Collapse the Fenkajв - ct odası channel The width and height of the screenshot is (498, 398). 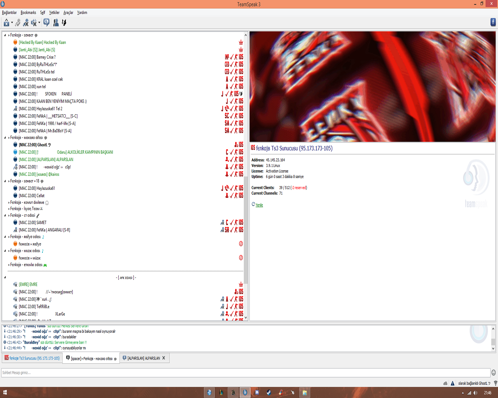[5, 215]
